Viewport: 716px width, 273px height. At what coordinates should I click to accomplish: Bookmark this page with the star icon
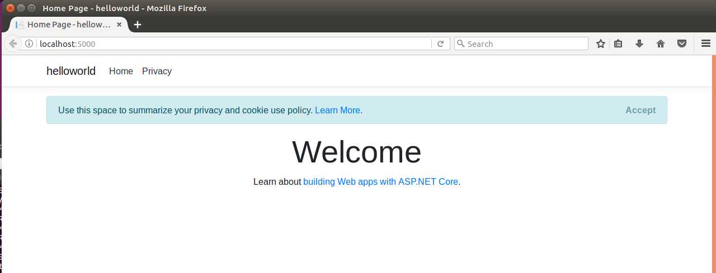click(601, 44)
